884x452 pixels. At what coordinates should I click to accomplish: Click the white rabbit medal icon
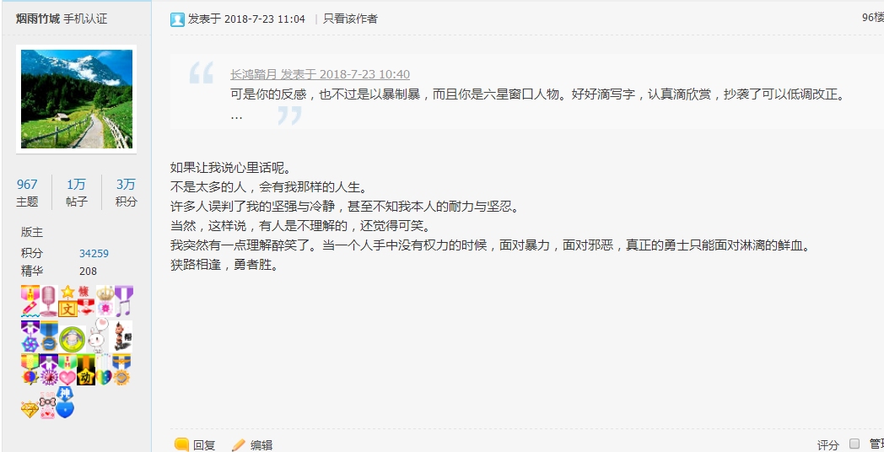(x=99, y=336)
